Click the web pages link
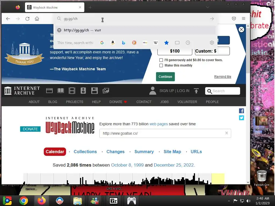This screenshot has width=275, height=206. (158, 124)
